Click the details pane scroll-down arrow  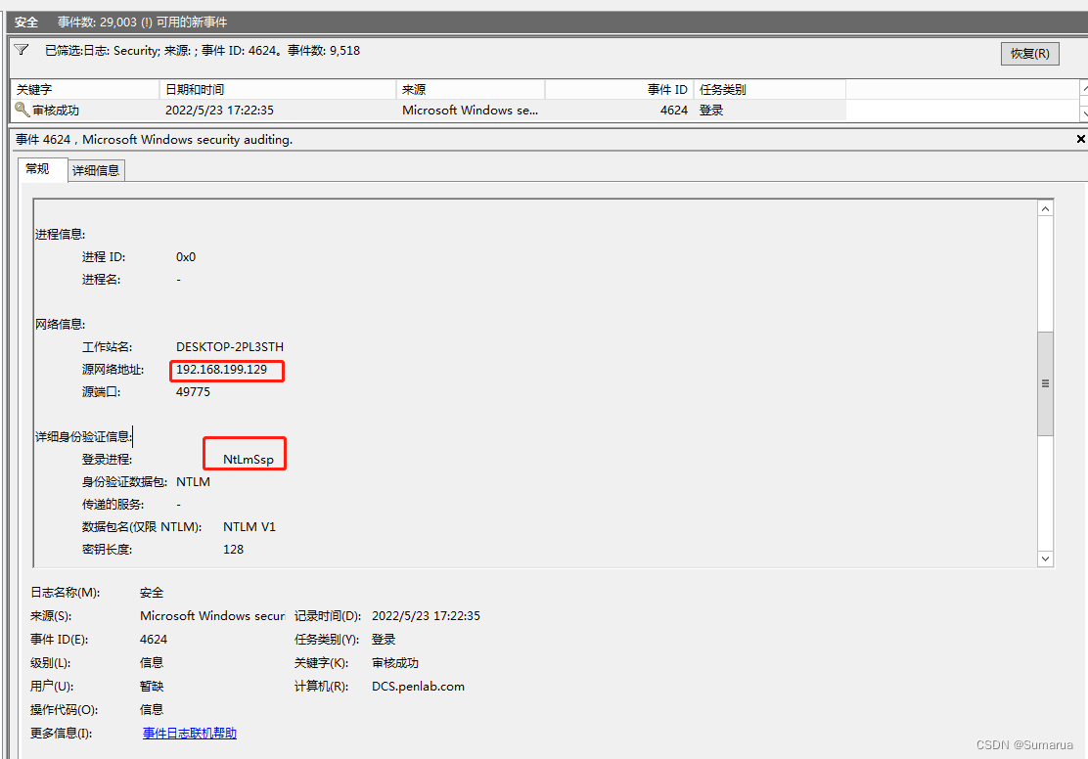point(1045,558)
